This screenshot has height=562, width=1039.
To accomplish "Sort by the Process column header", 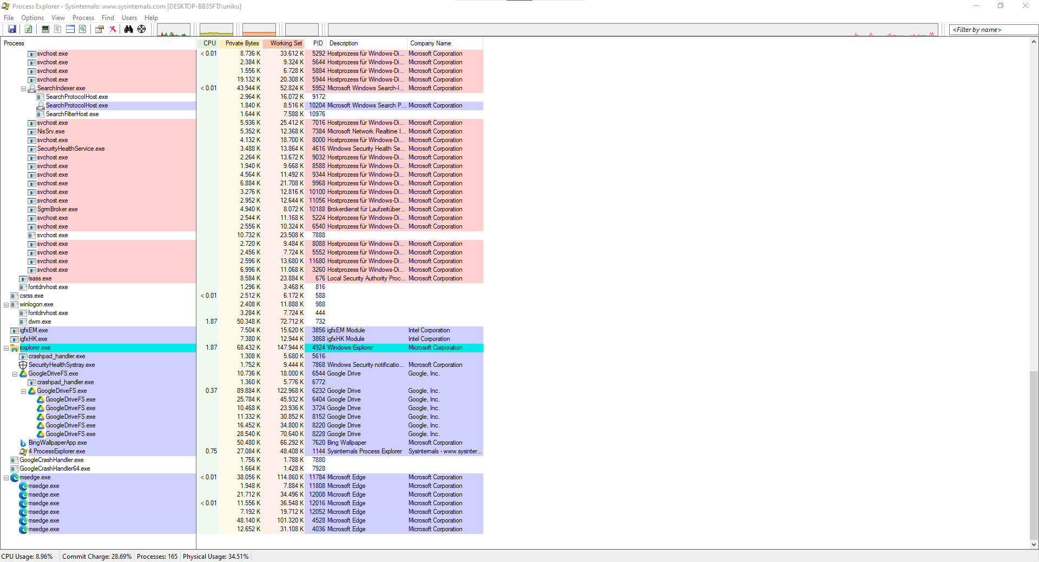I will pos(98,43).
